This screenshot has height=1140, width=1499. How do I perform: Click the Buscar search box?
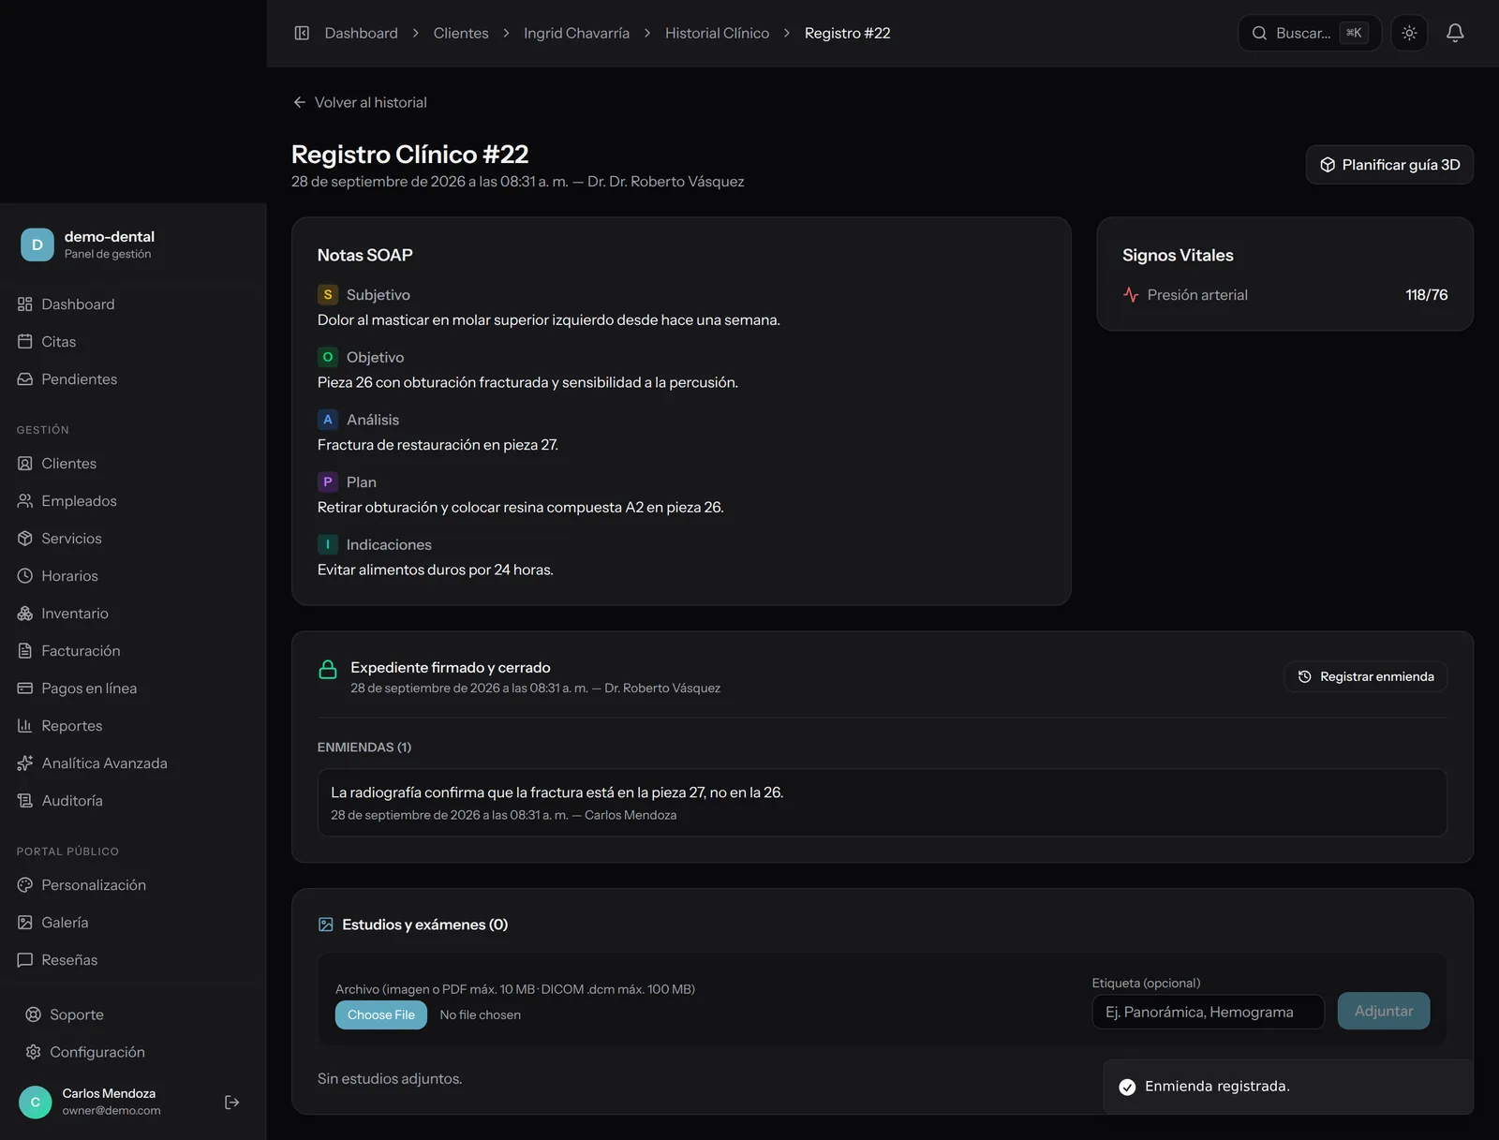coord(1309,33)
